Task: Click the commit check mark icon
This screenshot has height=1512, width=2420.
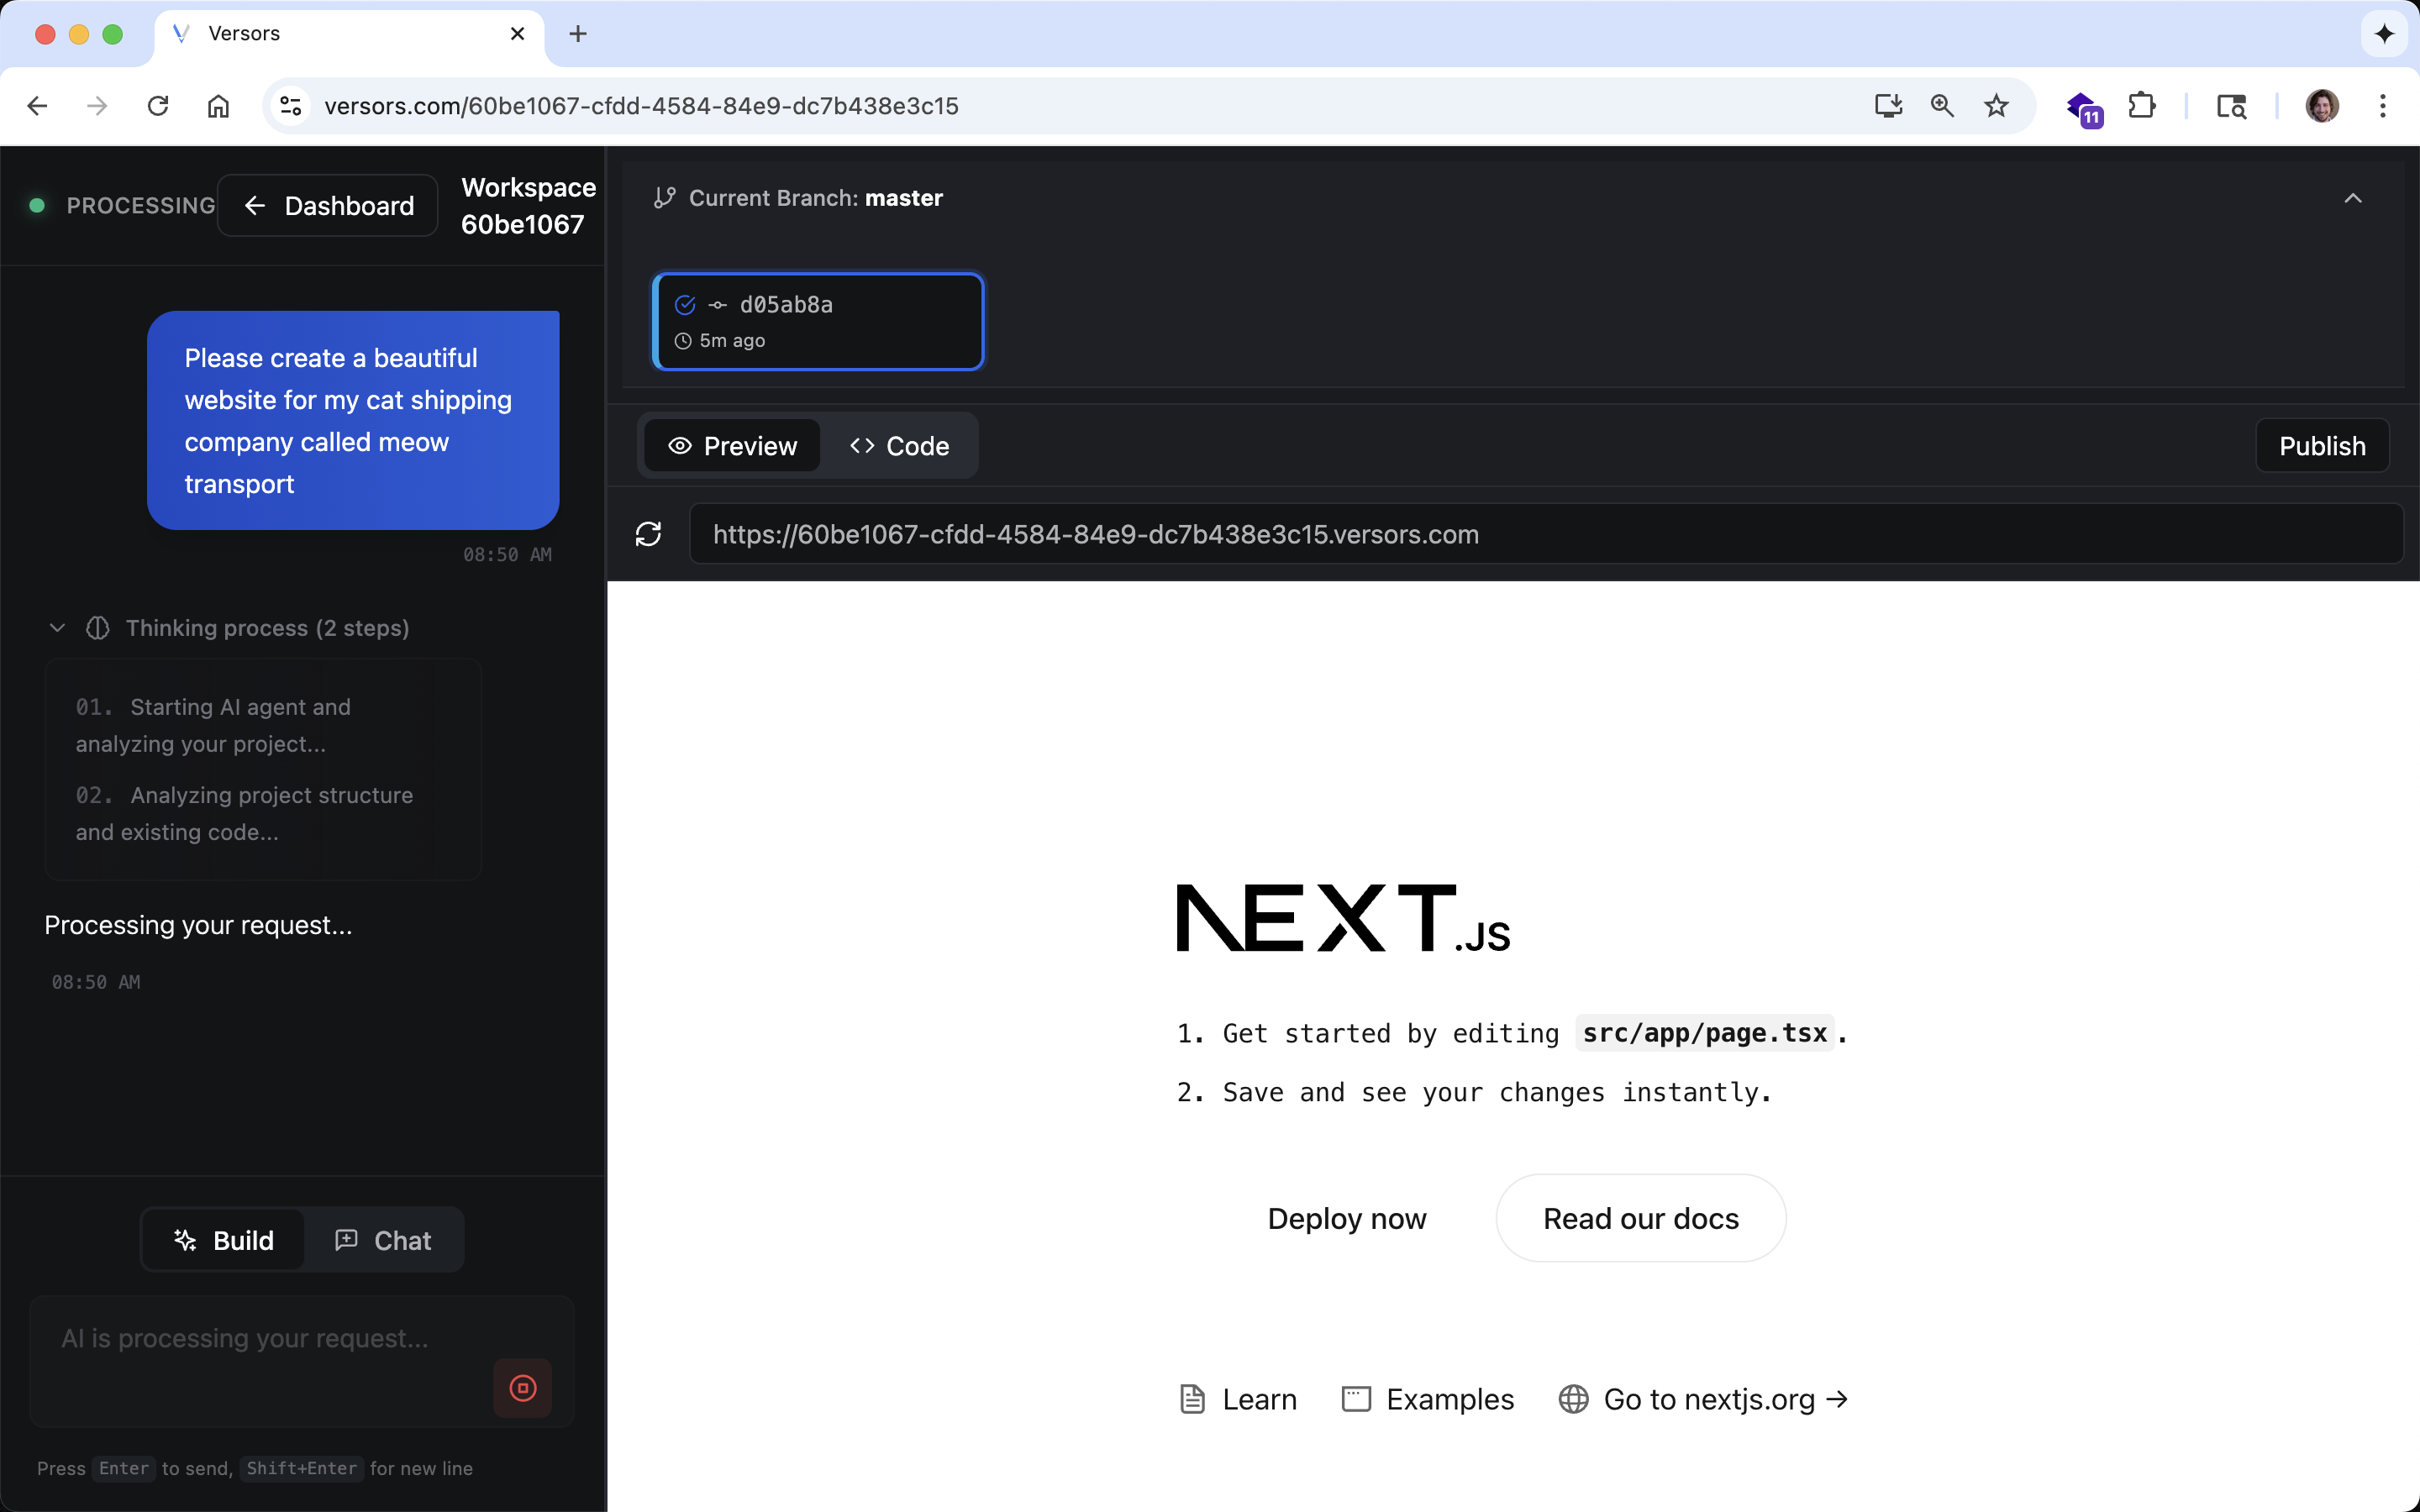Action: pyautogui.click(x=685, y=305)
